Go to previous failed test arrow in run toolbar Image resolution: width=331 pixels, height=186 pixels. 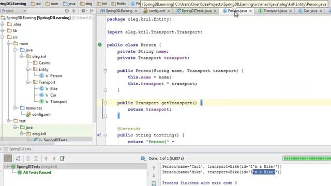pyautogui.click(x=46, y=158)
